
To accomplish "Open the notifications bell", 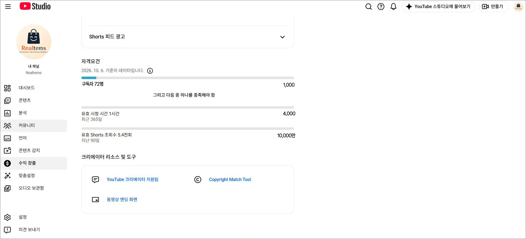I will (x=393, y=6).
